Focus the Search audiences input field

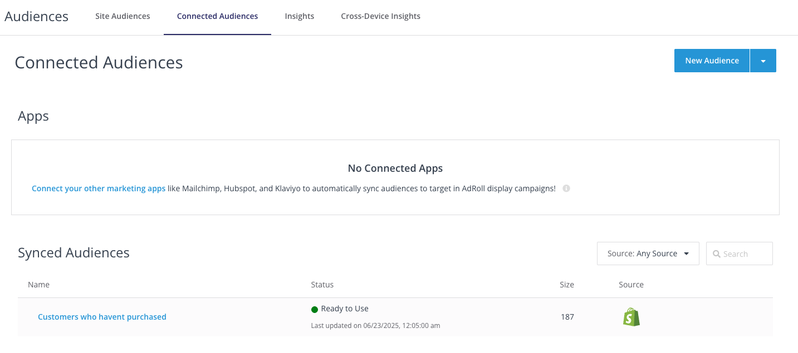[745, 254]
